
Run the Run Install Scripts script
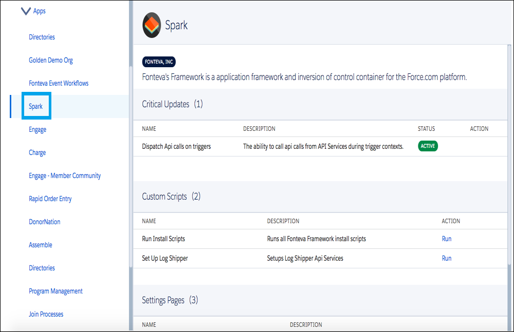(x=447, y=239)
